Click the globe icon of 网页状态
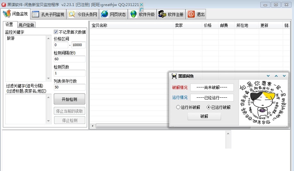The height and width of the screenshot is (171, 294). pyautogui.click(x=105, y=14)
